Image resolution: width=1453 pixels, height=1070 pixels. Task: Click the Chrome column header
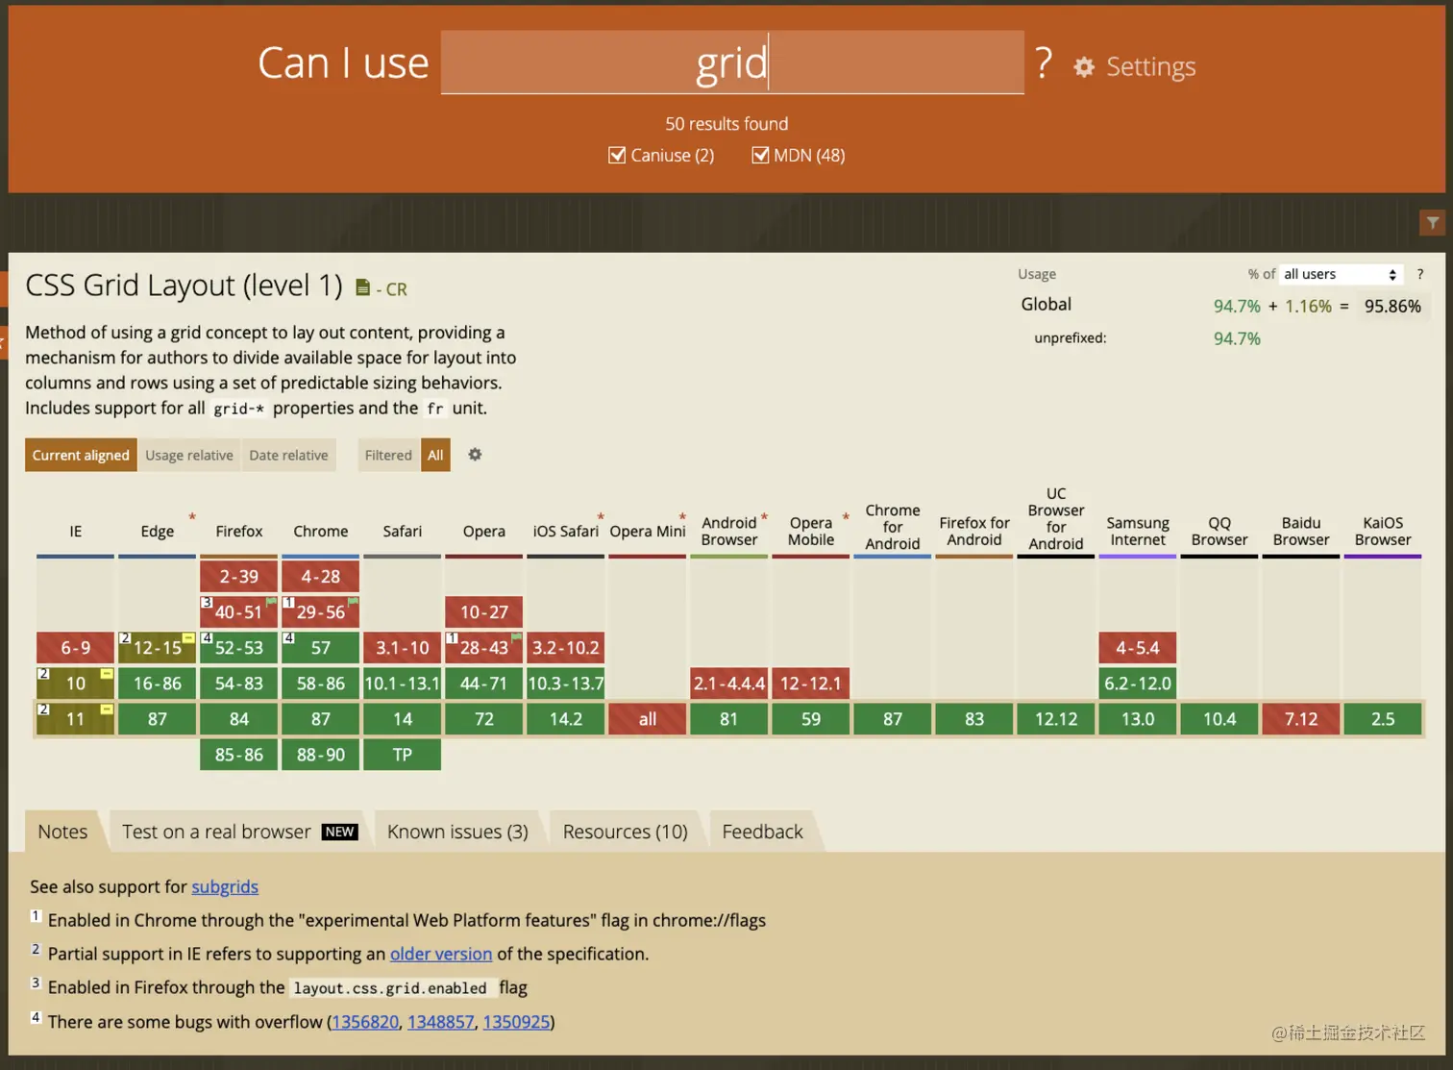[x=321, y=531]
